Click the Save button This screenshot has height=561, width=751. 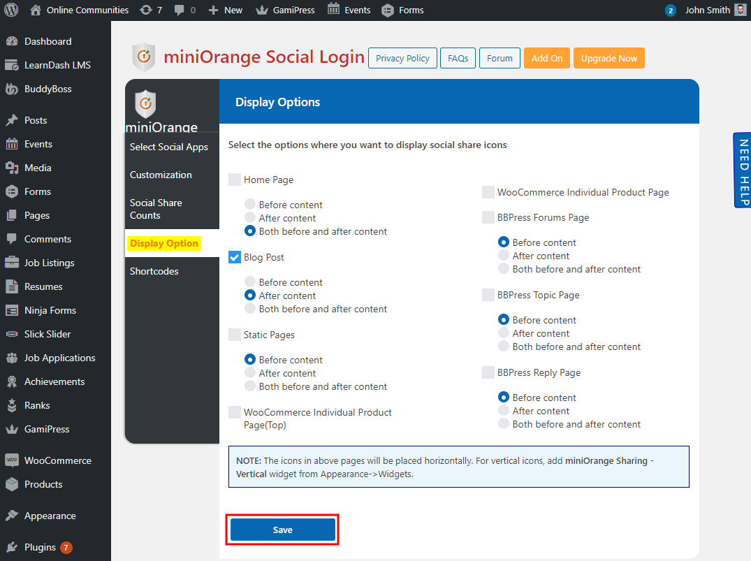coord(282,530)
